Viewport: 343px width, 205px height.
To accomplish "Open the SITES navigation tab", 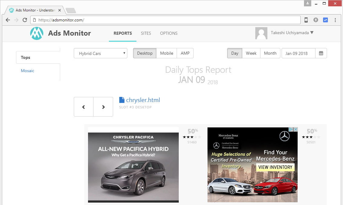I will (x=146, y=34).
